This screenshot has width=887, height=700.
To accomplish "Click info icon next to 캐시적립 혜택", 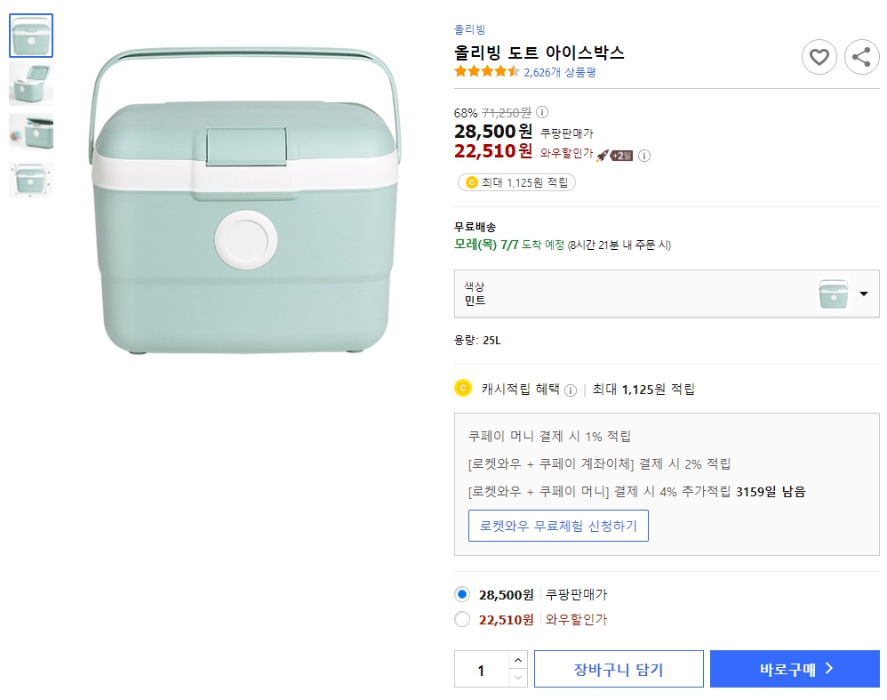I will 571,390.
